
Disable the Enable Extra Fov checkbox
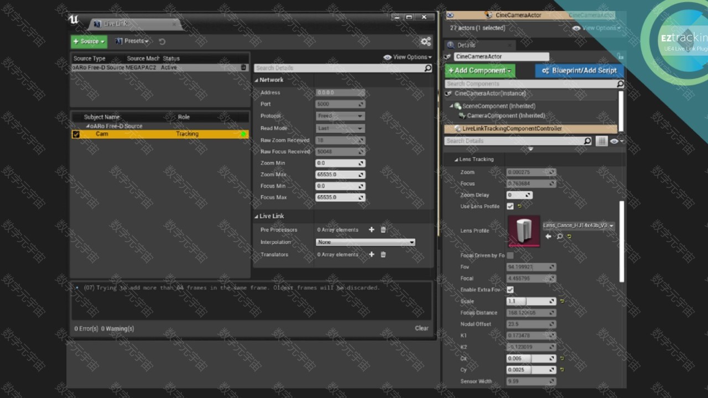coord(510,290)
